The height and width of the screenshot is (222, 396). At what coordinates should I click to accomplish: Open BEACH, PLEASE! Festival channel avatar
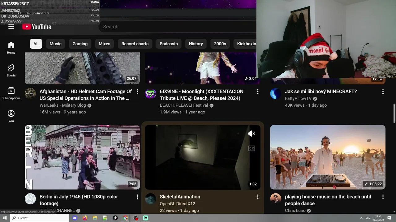(151, 94)
